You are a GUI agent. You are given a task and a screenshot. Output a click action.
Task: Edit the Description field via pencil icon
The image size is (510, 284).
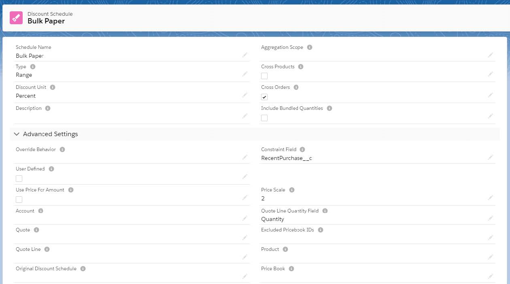[245, 116]
